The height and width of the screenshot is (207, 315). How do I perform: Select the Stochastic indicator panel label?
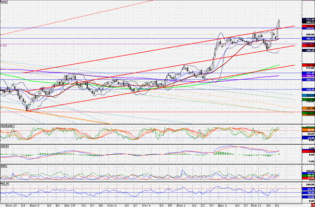[x=7, y=126]
